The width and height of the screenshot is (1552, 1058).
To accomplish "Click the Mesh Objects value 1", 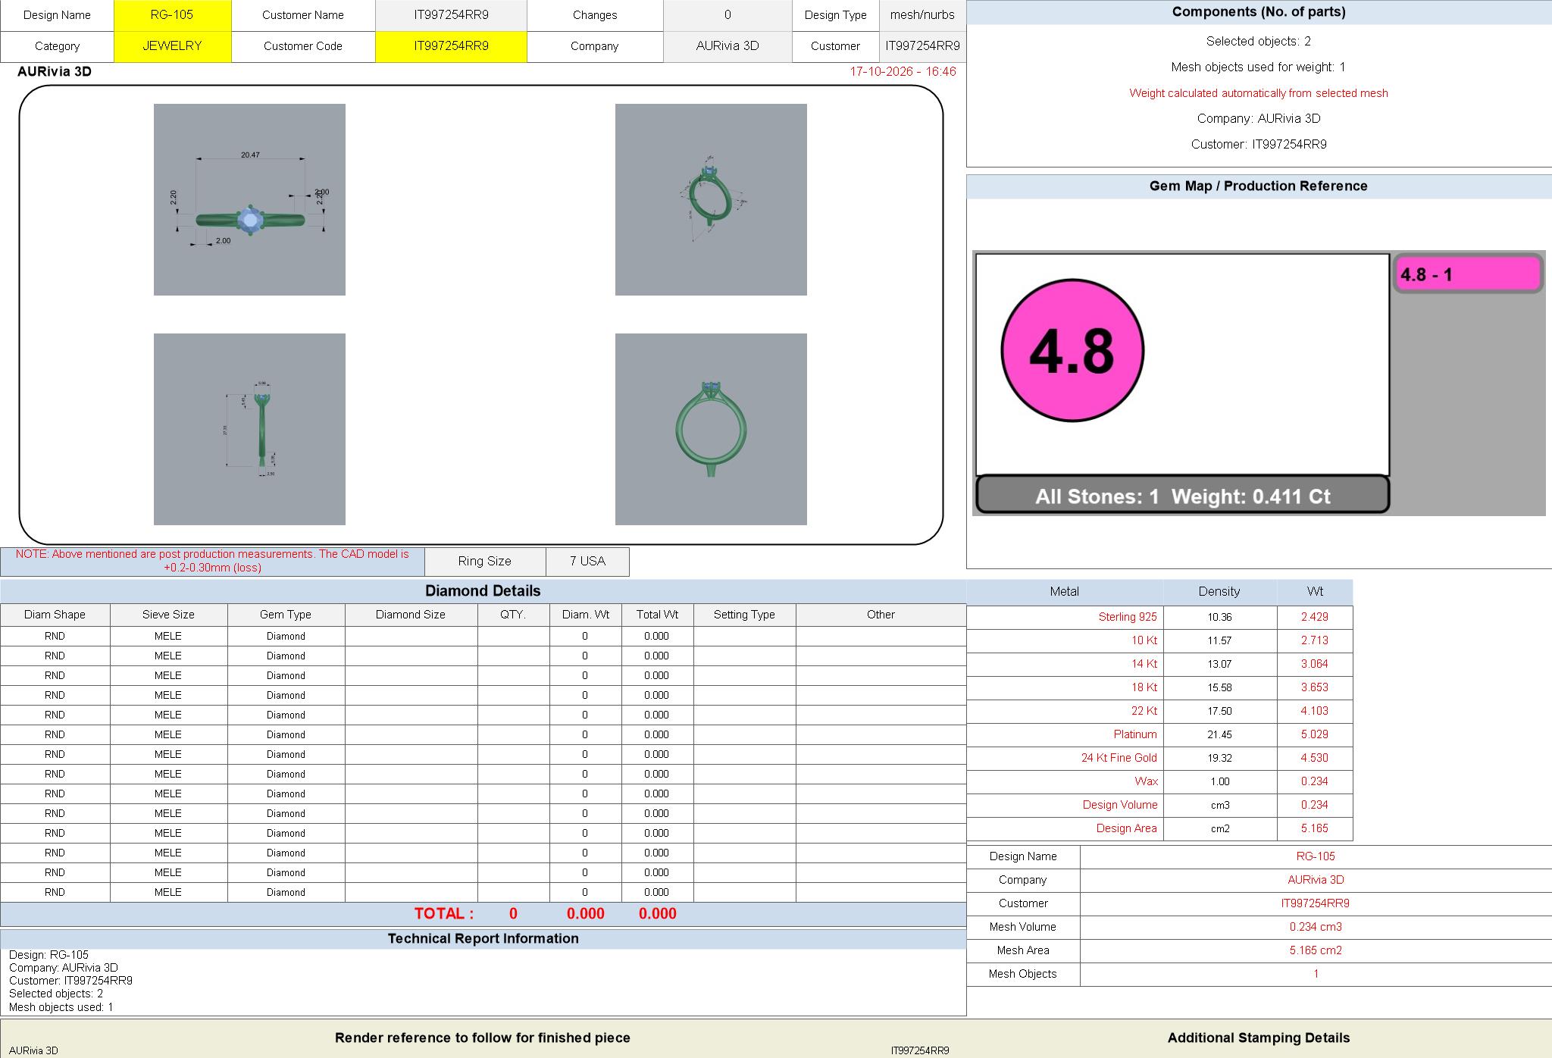I will coord(1316,974).
